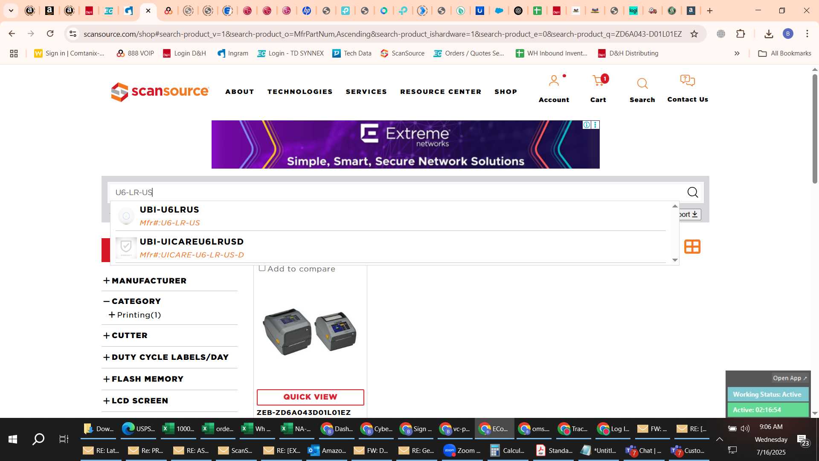This screenshot has width=819, height=461.
Task: Select the UBI-U6LRUS suggestion
Action: (390, 216)
